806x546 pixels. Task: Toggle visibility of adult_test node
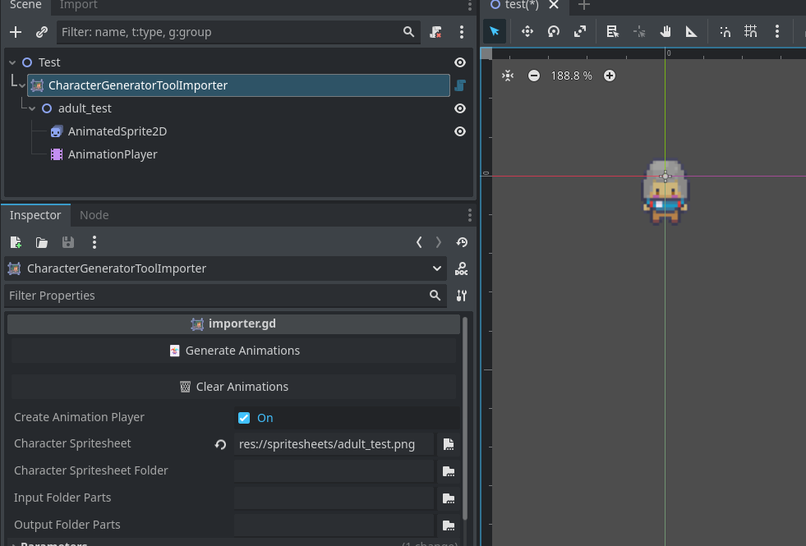coord(460,108)
